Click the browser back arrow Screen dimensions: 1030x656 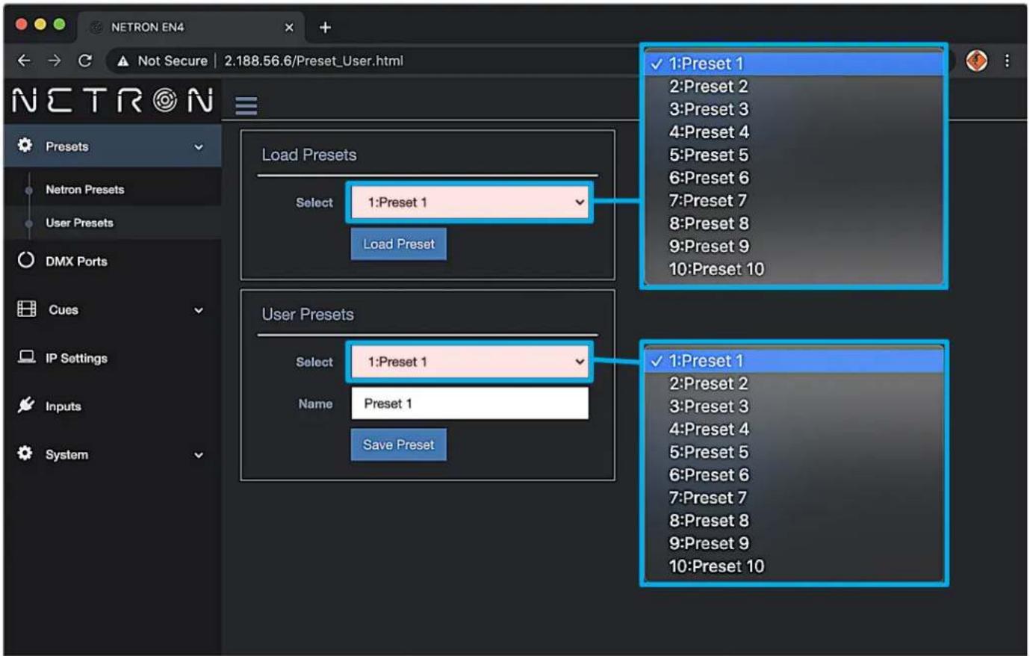click(25, 61)
